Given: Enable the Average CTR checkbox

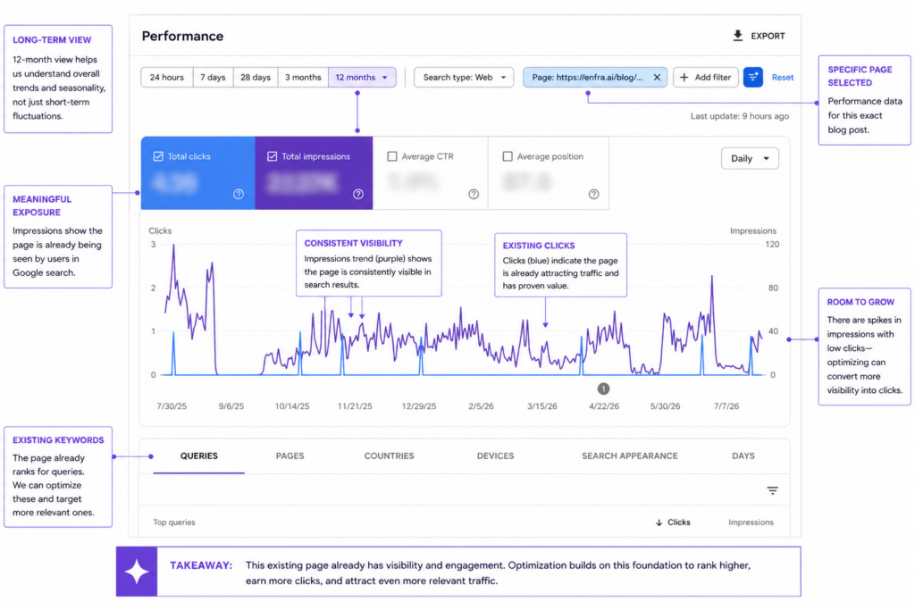Looking at the screenshot, I should (392, 156).
